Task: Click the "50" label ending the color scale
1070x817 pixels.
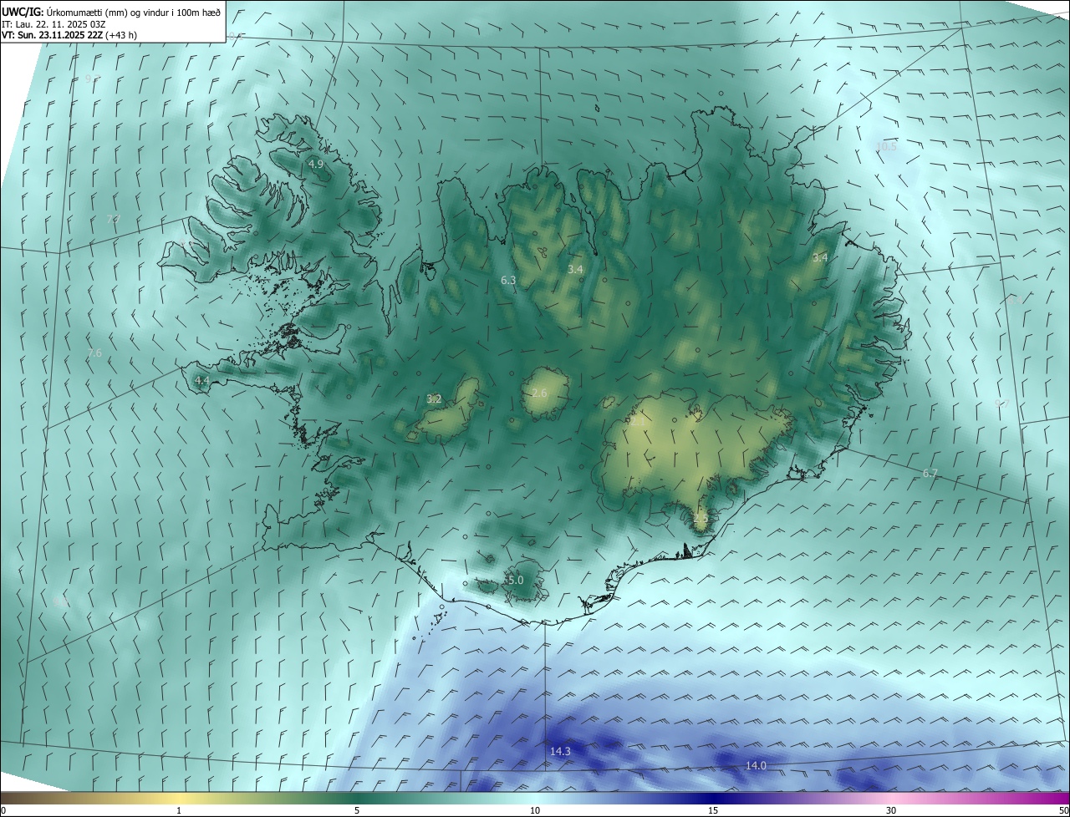Action: [1063, 811]
